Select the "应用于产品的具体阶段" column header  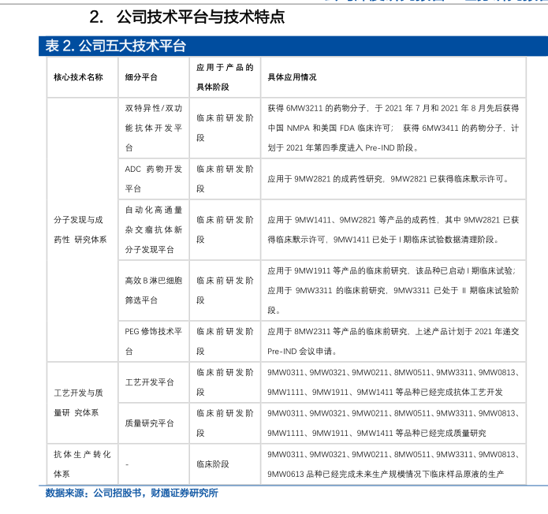click(x=225, y=77)
